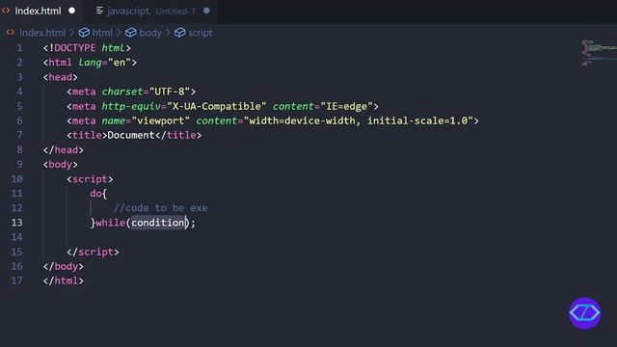Click opening body tag on line 9
Viewport: 617px width, 347px height.
pos(60,165)
